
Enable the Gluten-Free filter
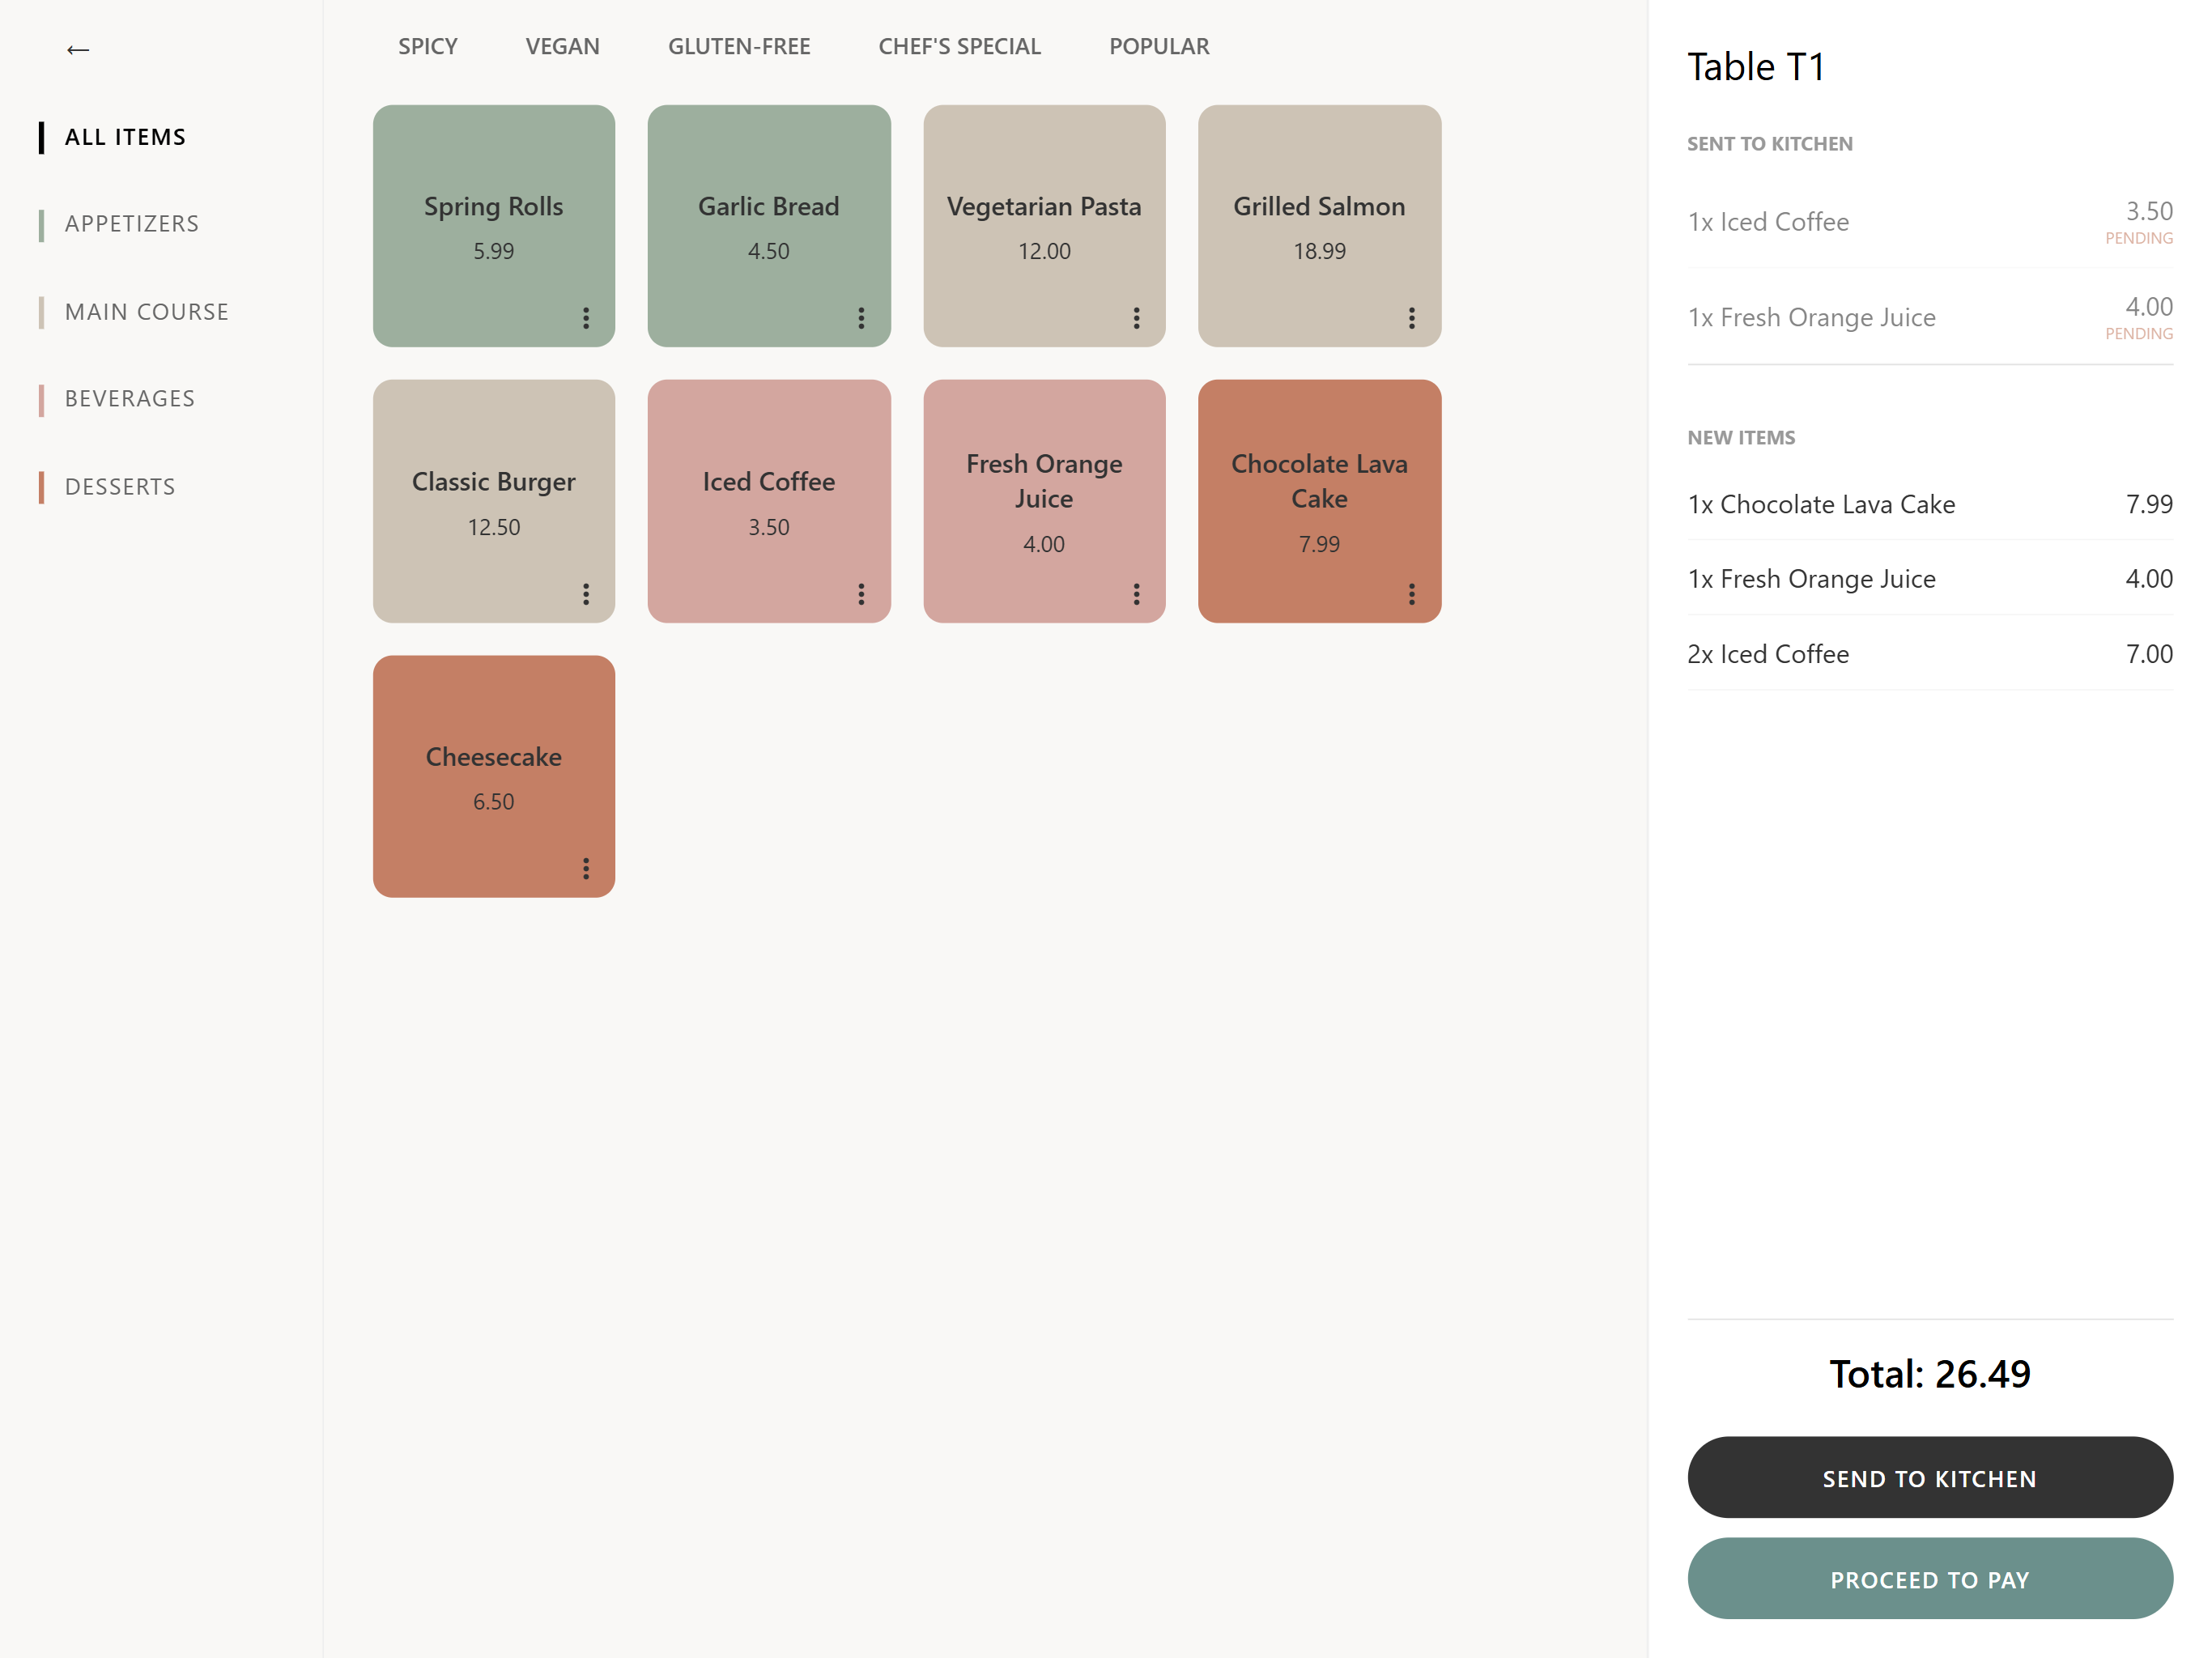coord(739,47)
